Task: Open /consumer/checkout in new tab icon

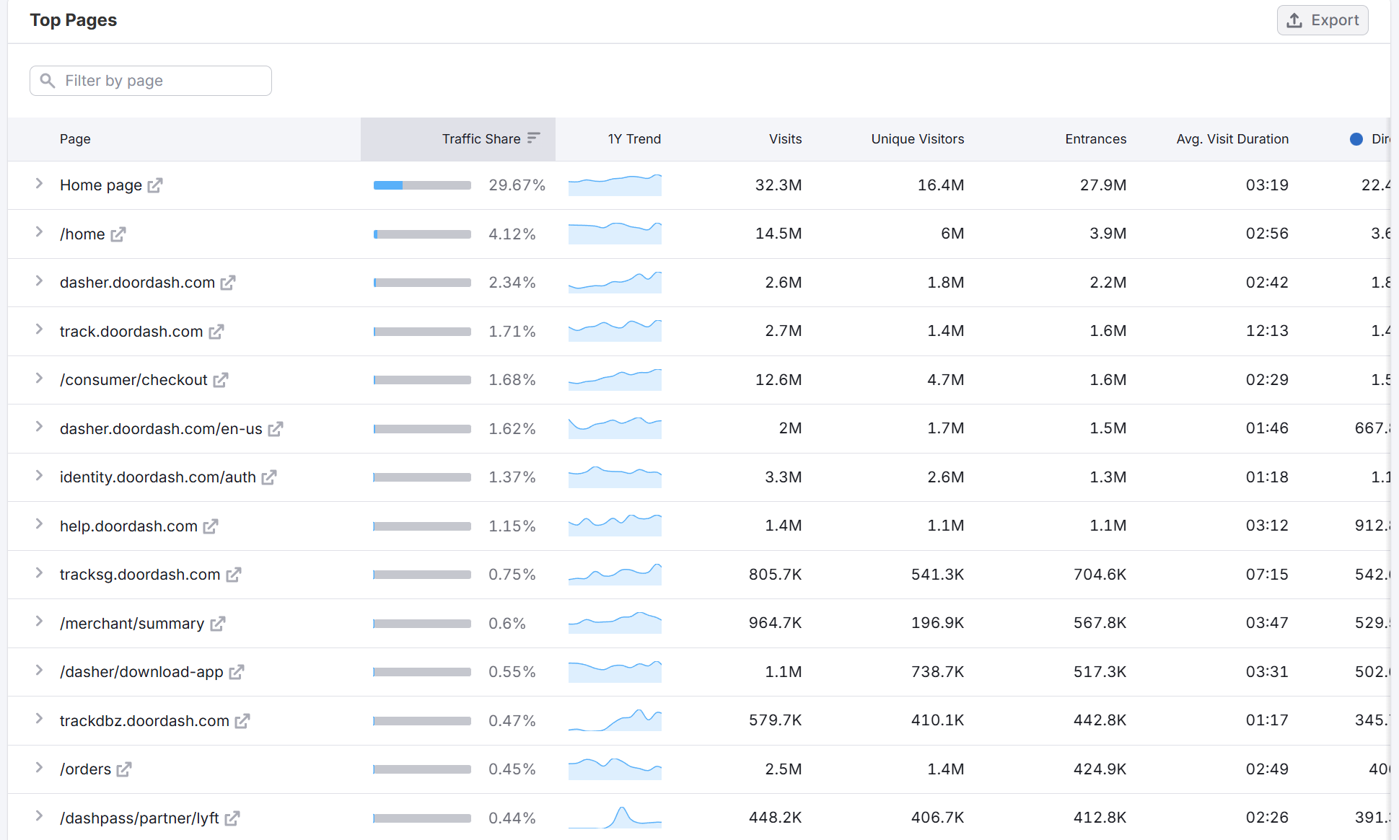Action: point(221,380)
